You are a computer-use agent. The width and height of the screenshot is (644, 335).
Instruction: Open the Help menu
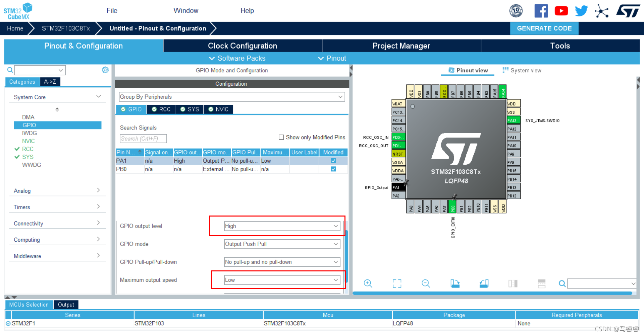point(247,11)
